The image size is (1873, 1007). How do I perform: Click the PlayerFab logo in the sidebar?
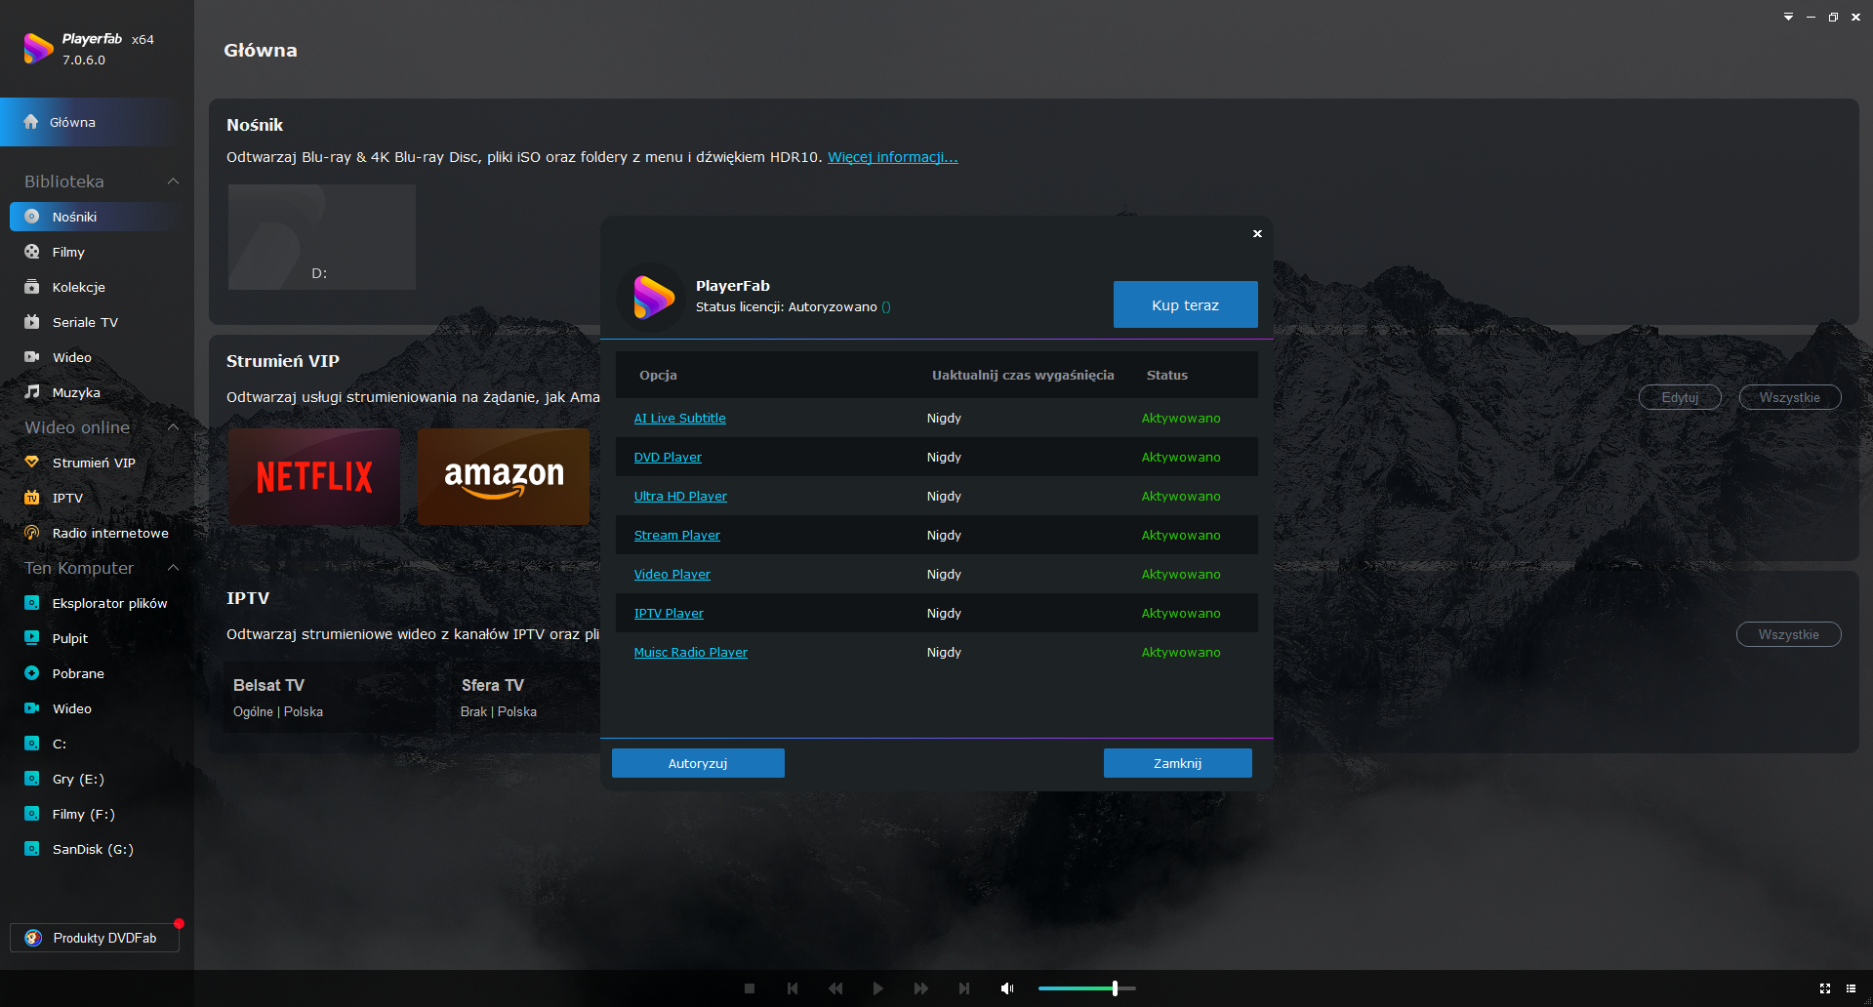pos(38,48)
